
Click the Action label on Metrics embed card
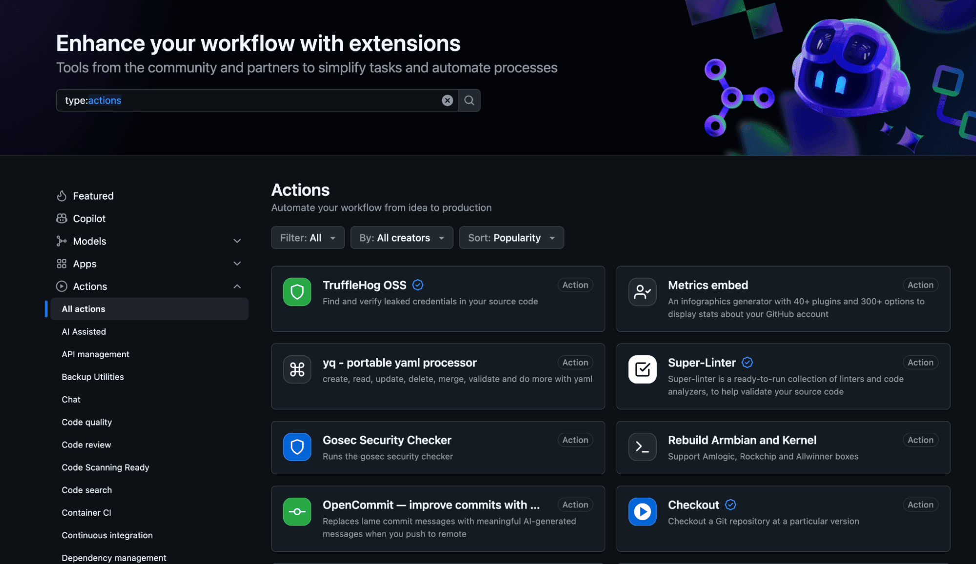[920, 285]
